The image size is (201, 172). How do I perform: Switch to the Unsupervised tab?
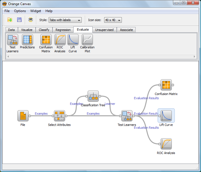coord(104,30)
